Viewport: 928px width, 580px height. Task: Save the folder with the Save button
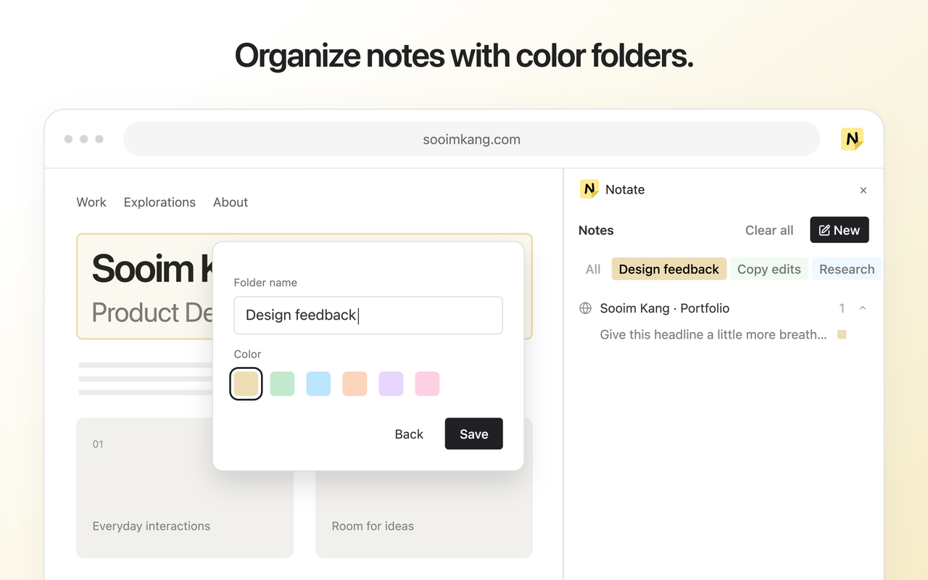point(473,434)
